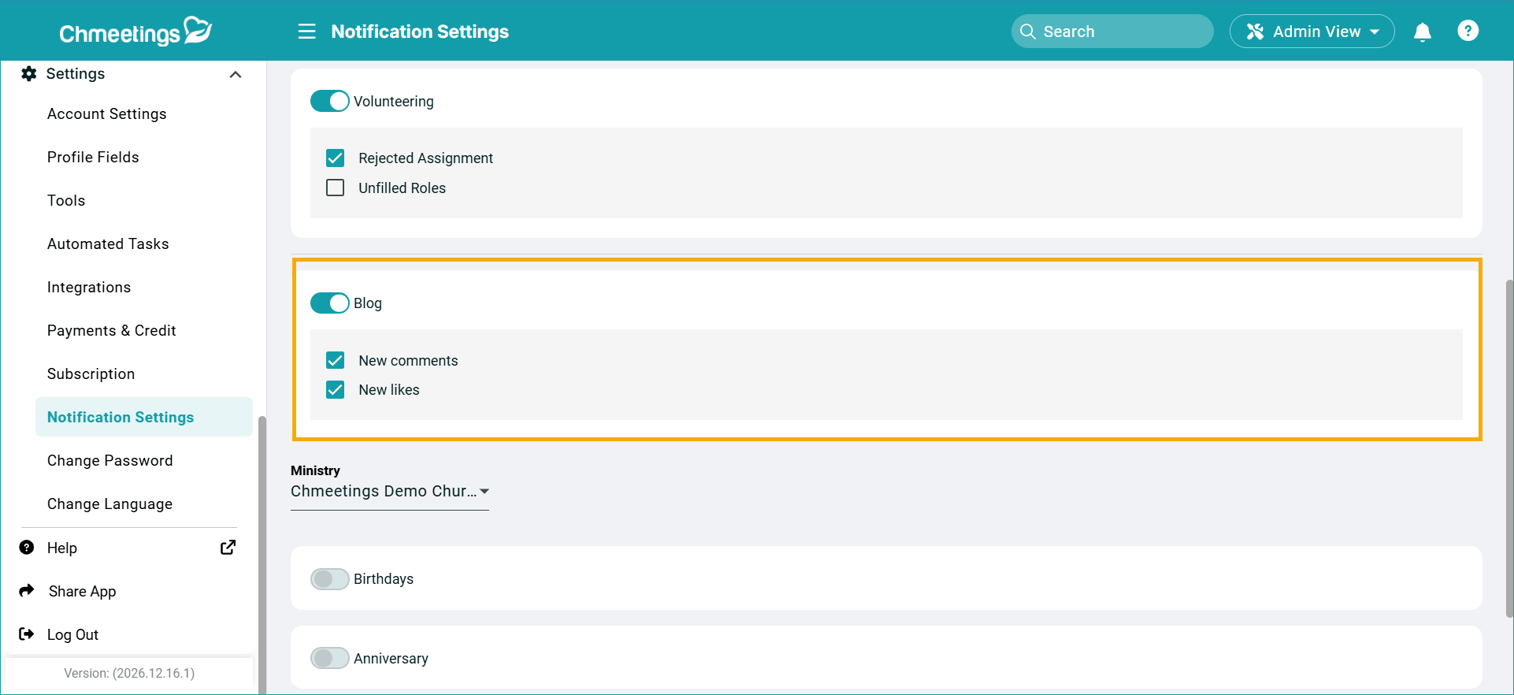Click the sidebar vertical scrollbar

point(262,555)
